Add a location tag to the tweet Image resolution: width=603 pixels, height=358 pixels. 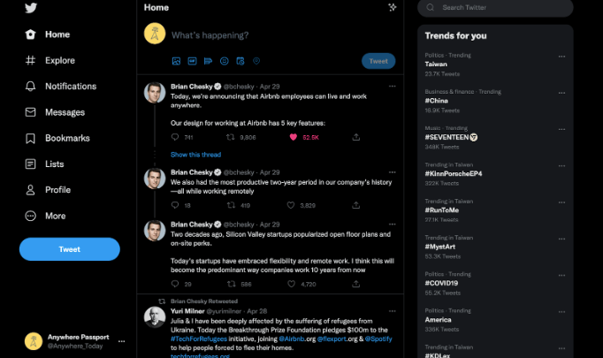point(256,61)
